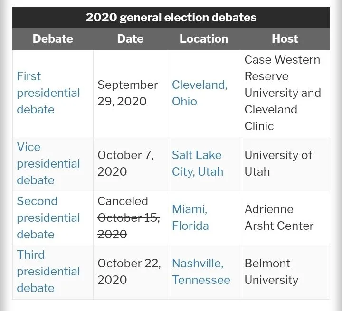Click the Debate column header

pos(53,39)
